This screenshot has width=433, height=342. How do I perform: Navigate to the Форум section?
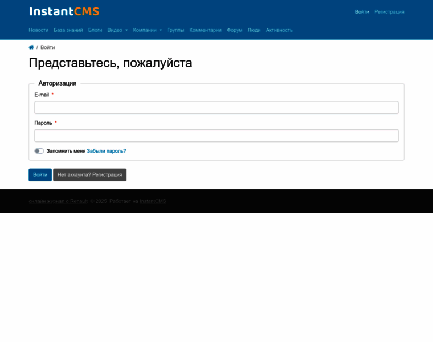click(x=234, y=30)
